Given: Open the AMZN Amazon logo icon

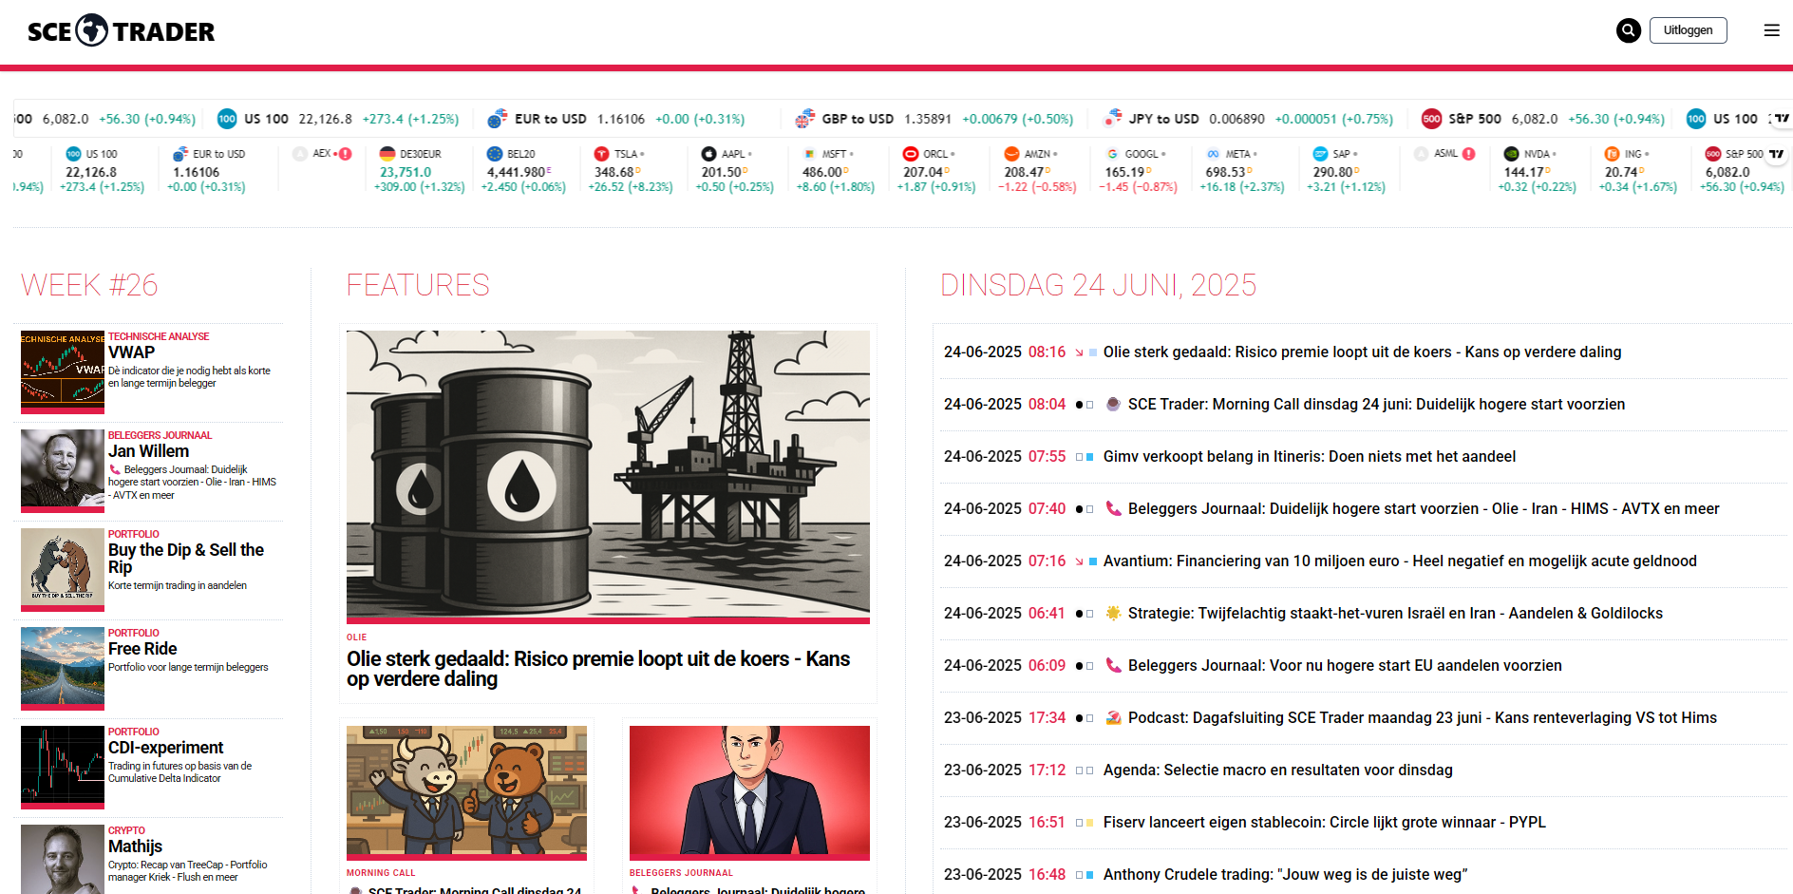Looking at the screenshot, I should (x=1012, y=154).
